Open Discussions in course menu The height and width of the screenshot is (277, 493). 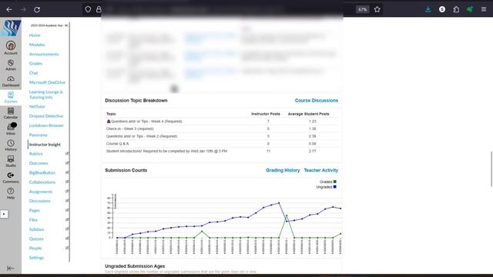tap(39, 201)
